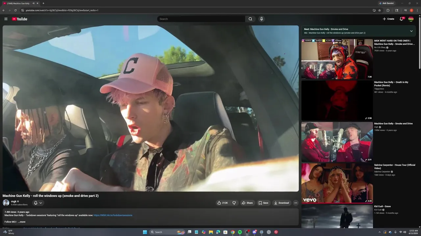Launch Spotify from the taskbar
This screenshot has width=421, height=236.
[240, 232]
